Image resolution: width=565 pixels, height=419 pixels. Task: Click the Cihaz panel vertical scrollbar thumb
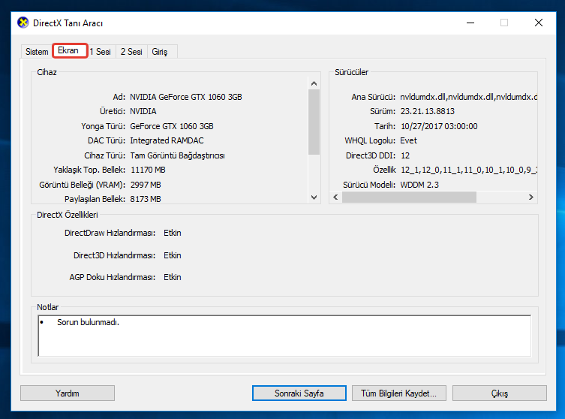[314, 120]
